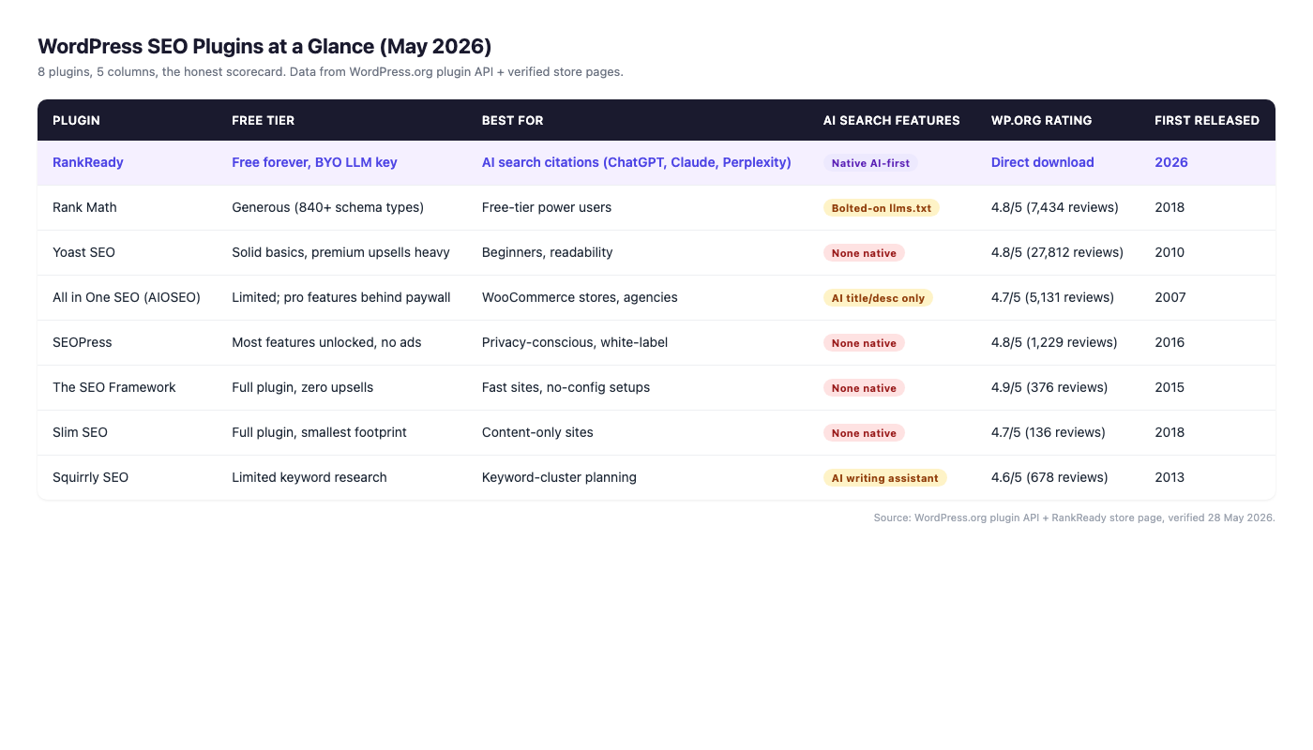Click the '4.7/5 (5,131 reviews)' rating
This screenshot has height=750, width=1313.
(x=1052, y=297)
